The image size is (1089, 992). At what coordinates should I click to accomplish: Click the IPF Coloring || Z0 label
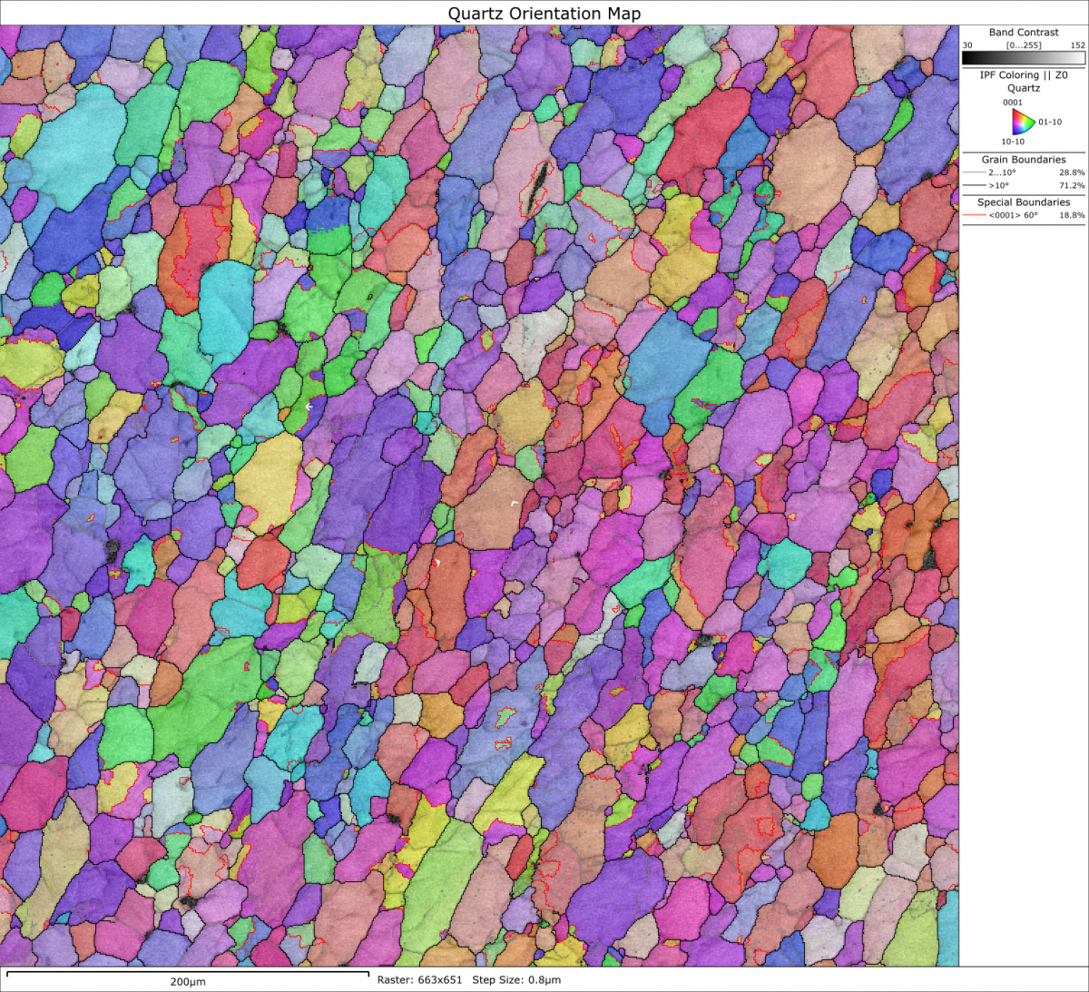click(1024, 75)
